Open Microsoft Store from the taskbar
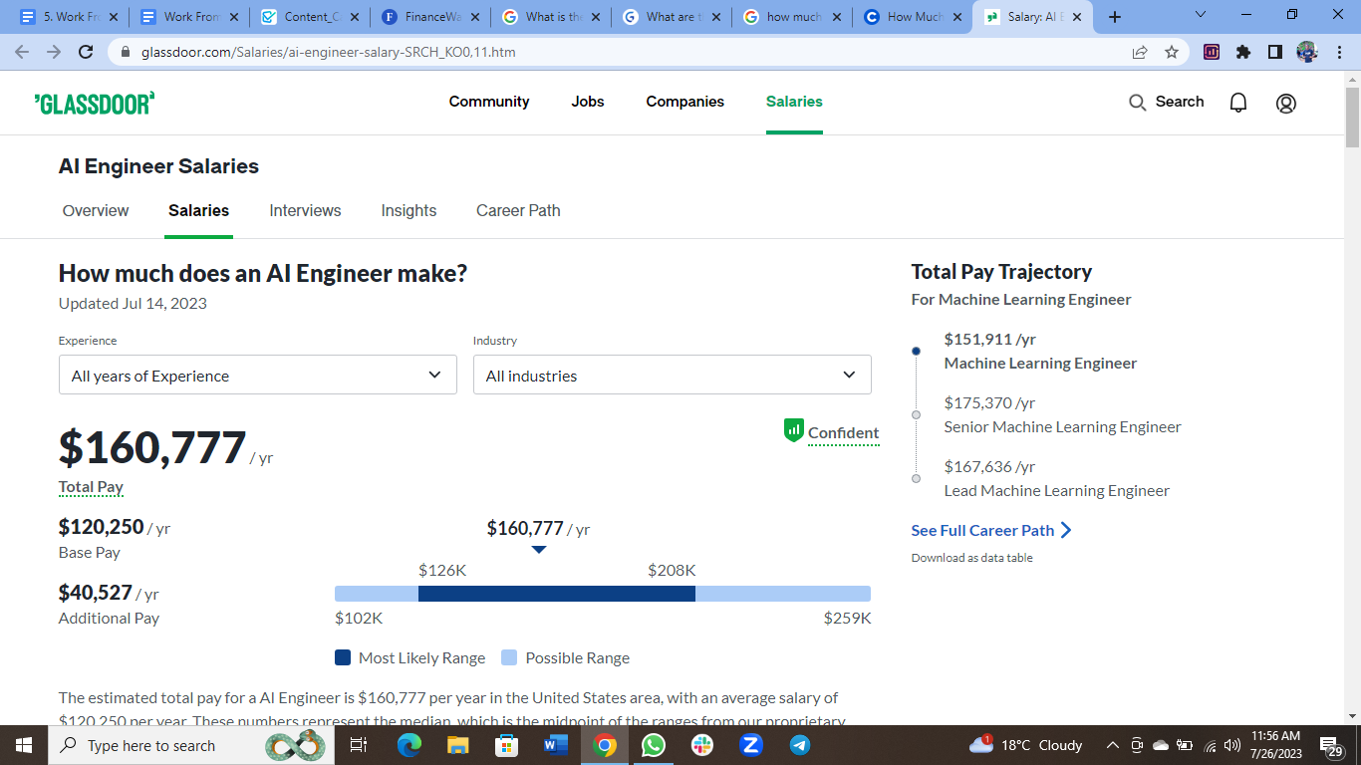Screen dimensions: 1361x765 tap(506, 745)
